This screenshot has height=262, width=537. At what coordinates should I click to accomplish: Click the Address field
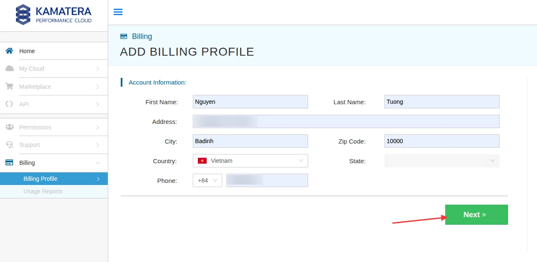tap(346, 121)
